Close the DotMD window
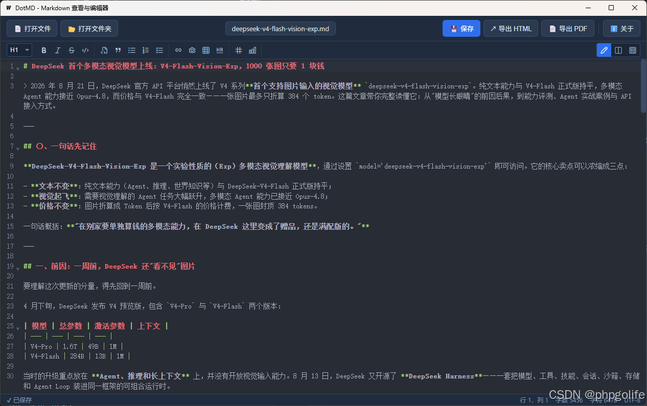 click(x=635, y=8)
